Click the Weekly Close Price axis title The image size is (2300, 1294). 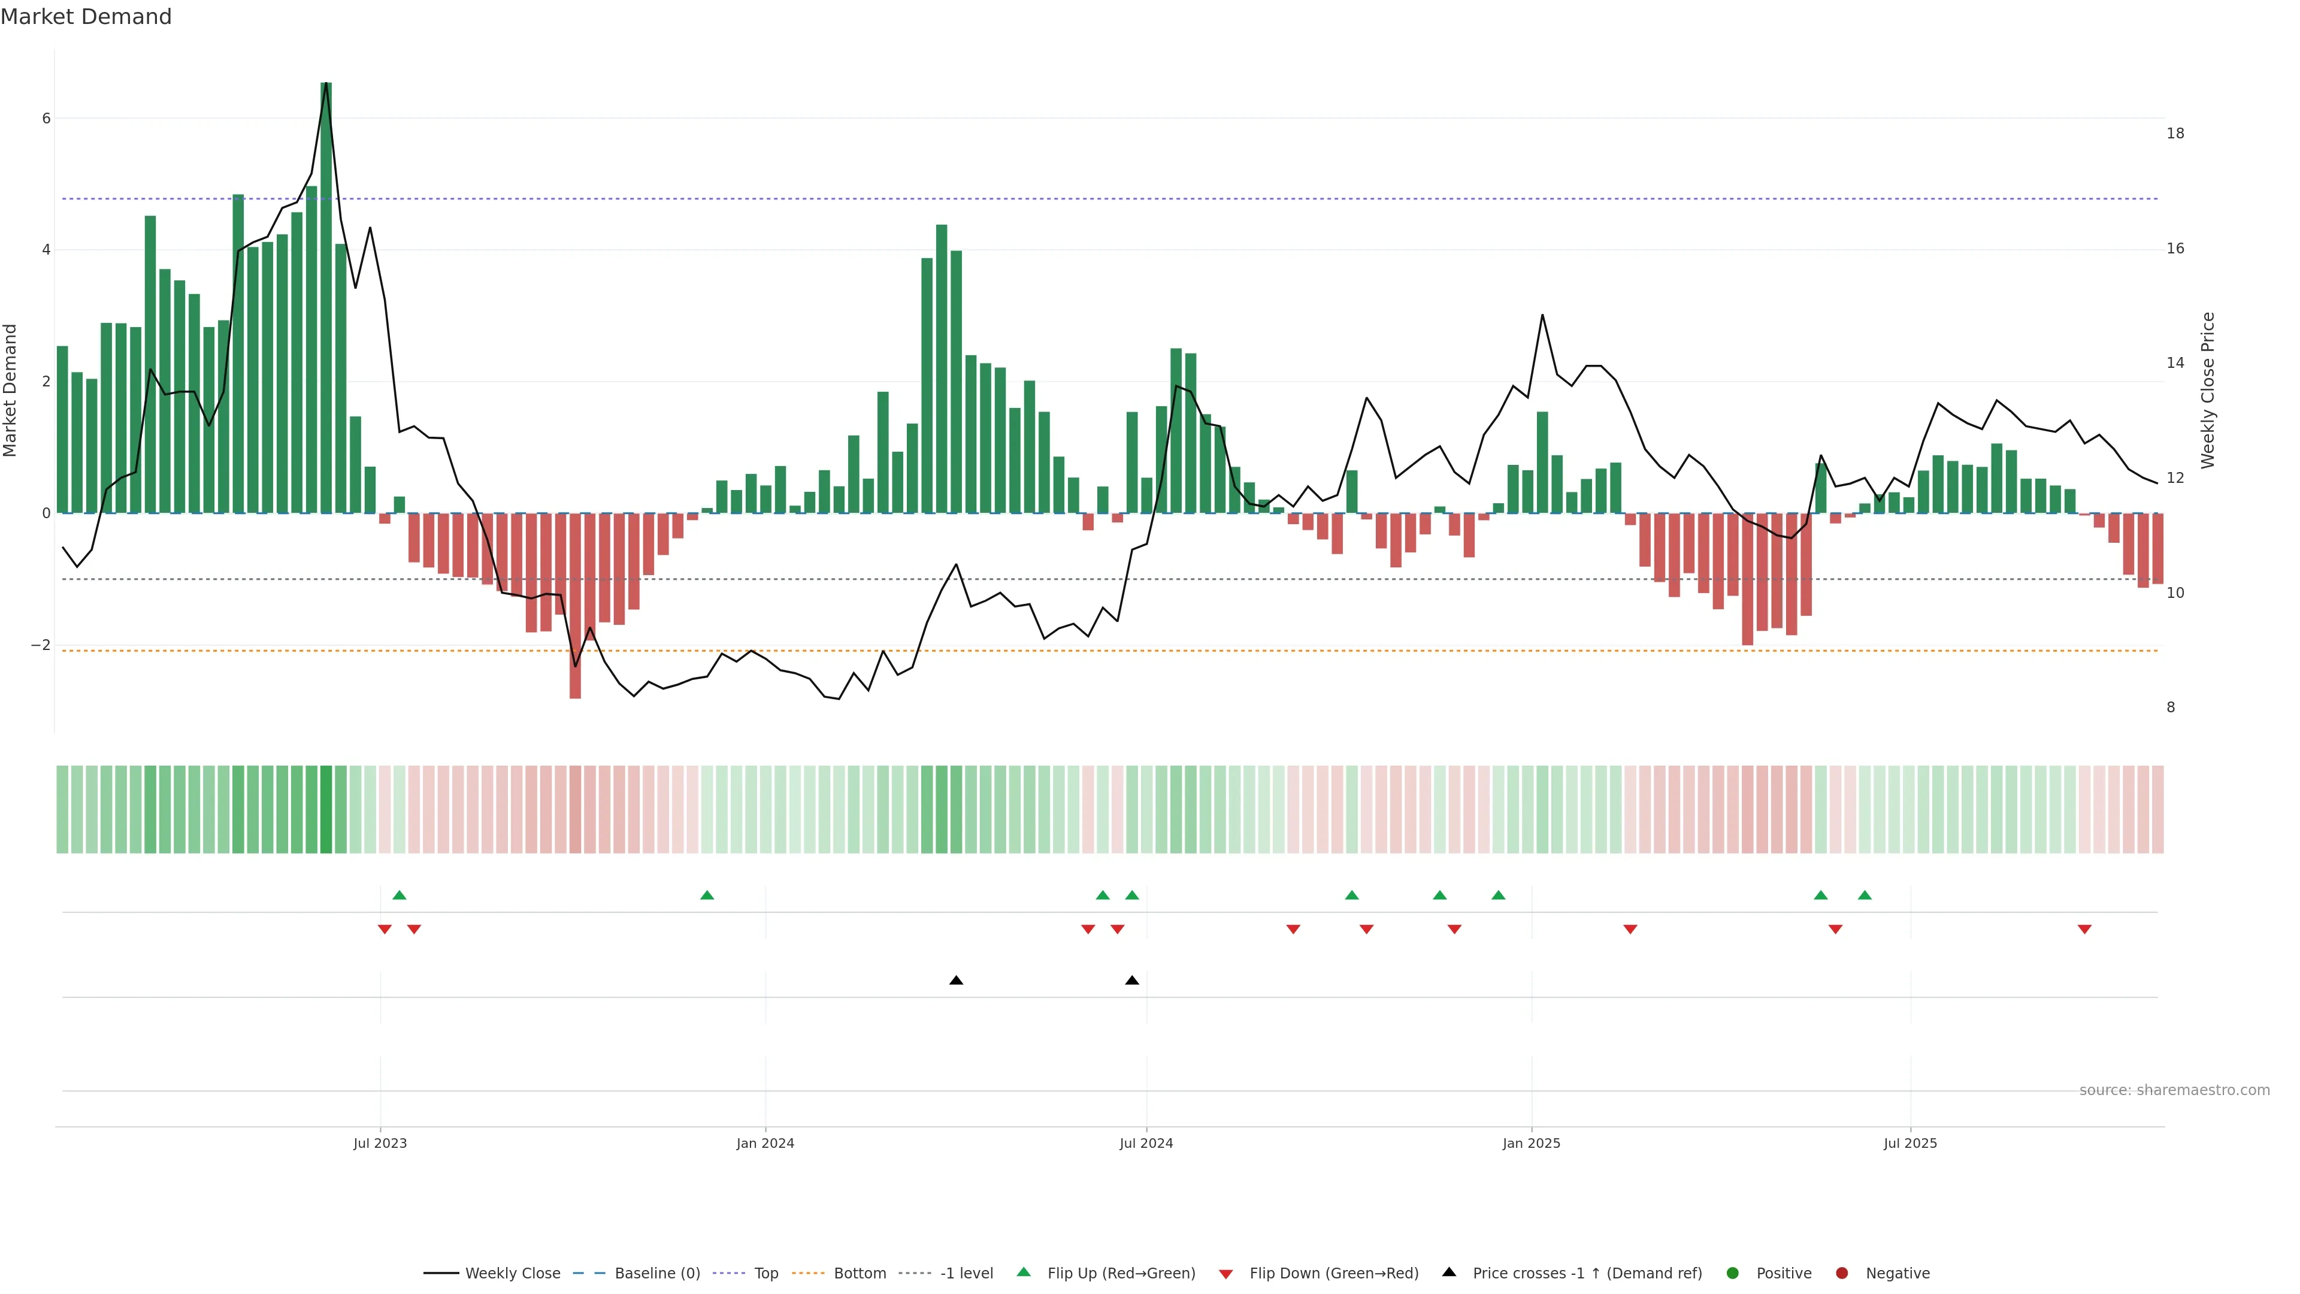point(2208,390)
